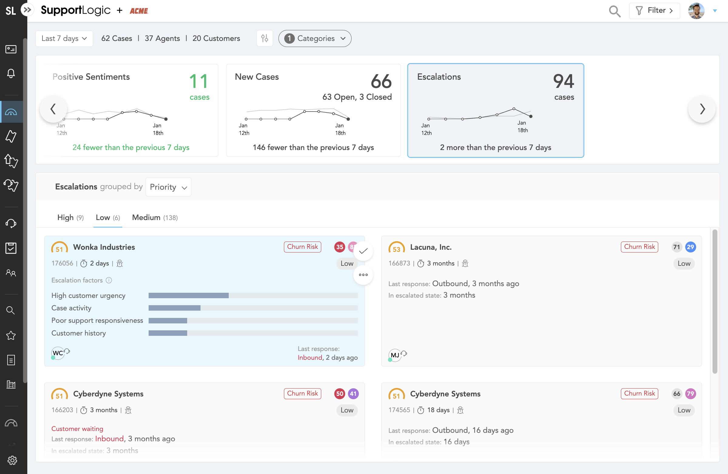
Task: Click gray score 71 on Lacuna card
Action: 676,247
